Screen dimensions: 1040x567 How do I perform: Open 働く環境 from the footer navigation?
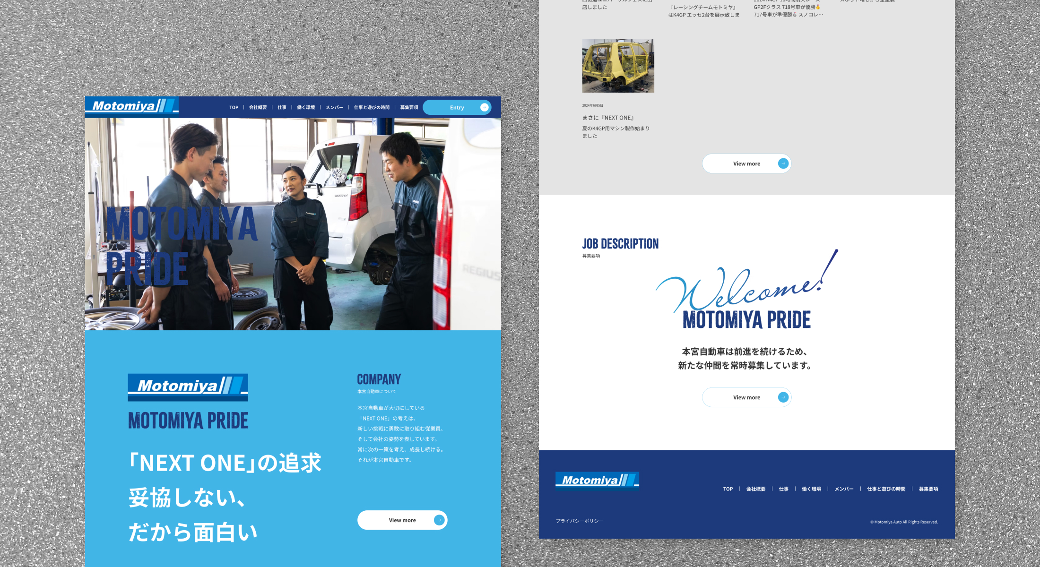[812, 489]
